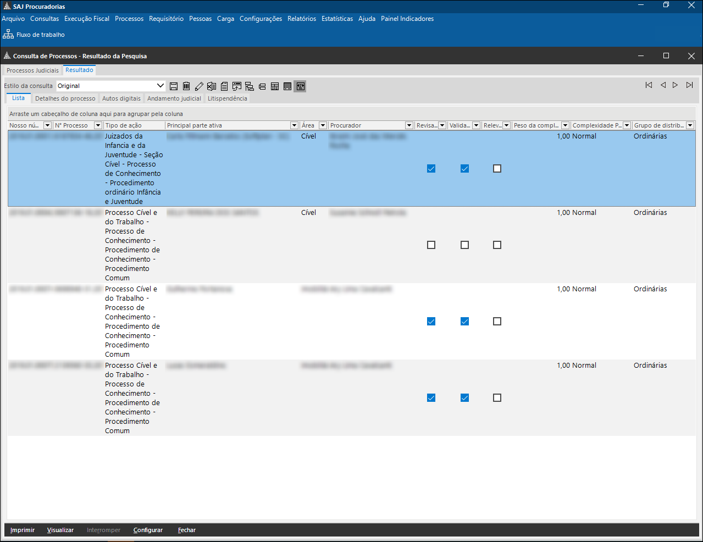
Task: Open the Fluxo de trabalho workflow icon
Action: click(8, 35)
